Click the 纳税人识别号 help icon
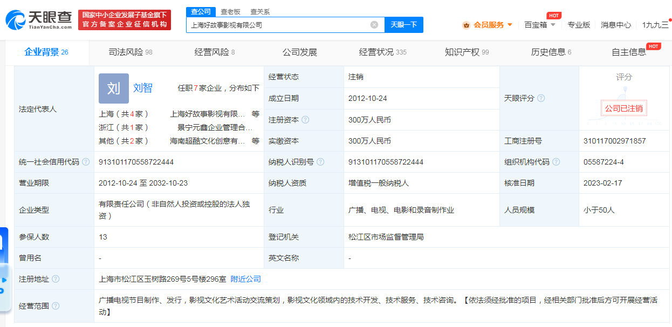Image resolution: width=672 pixels, height=327 pixels. coord(320,161)
